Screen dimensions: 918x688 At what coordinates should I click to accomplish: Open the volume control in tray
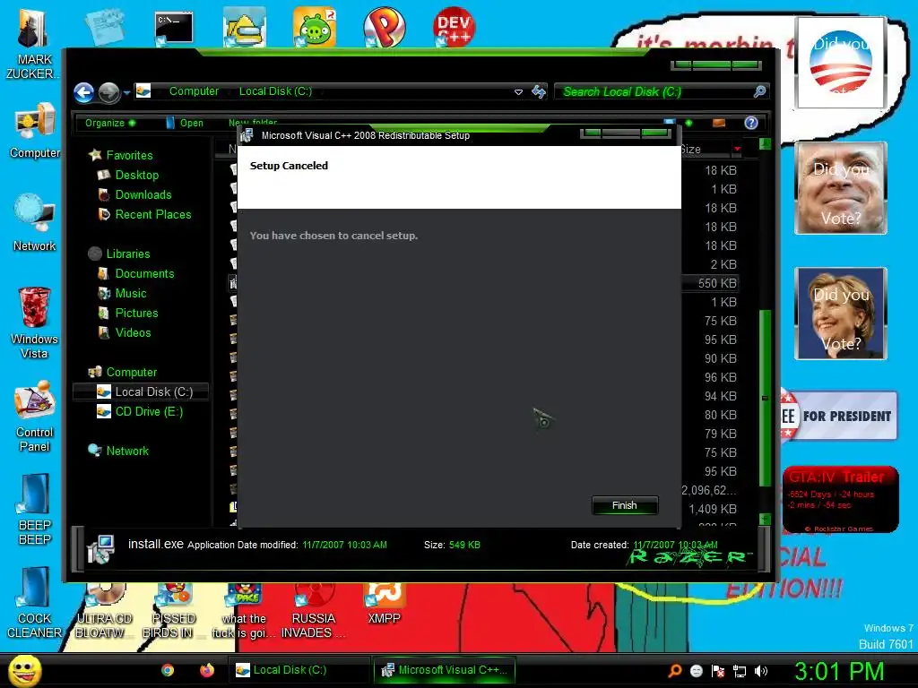[x=761, y=671]
